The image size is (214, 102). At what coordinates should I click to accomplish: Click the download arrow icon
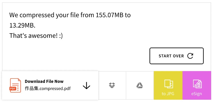point(86,86)
